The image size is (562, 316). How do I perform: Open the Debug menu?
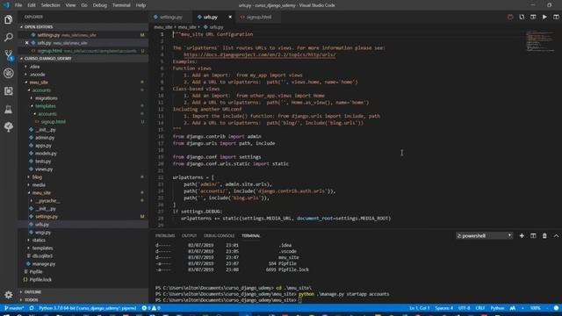point(99,5)
